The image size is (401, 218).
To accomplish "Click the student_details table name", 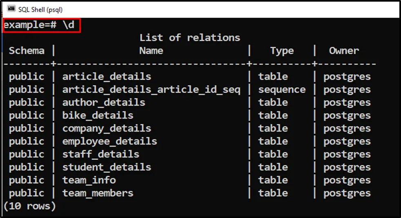I will [106, 167].
